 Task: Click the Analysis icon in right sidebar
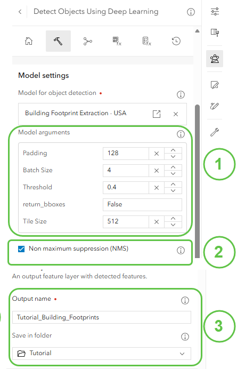(215, 59)
